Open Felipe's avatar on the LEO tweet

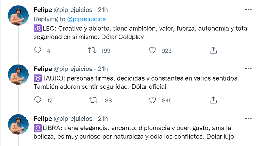18,15
